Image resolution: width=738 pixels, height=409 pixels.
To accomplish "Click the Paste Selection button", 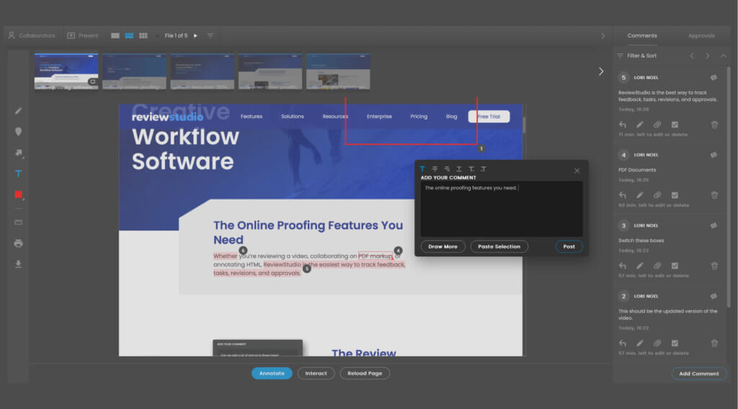I will pos(499,246).
